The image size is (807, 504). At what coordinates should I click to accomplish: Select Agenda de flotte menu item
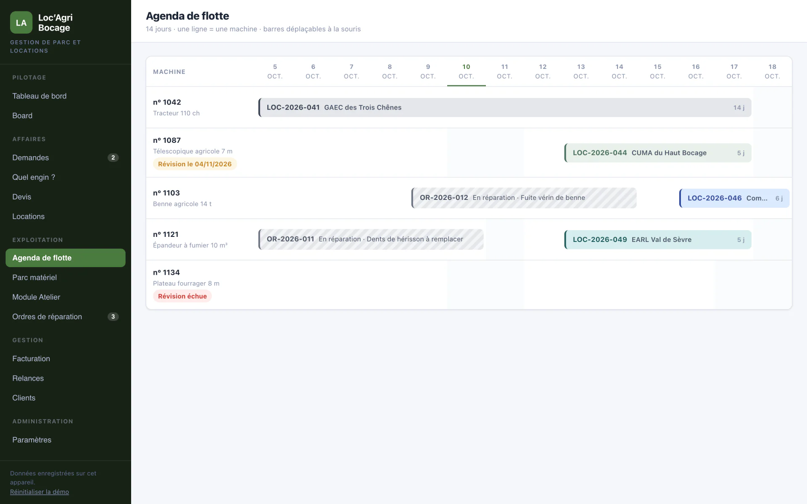coord(66,258)
